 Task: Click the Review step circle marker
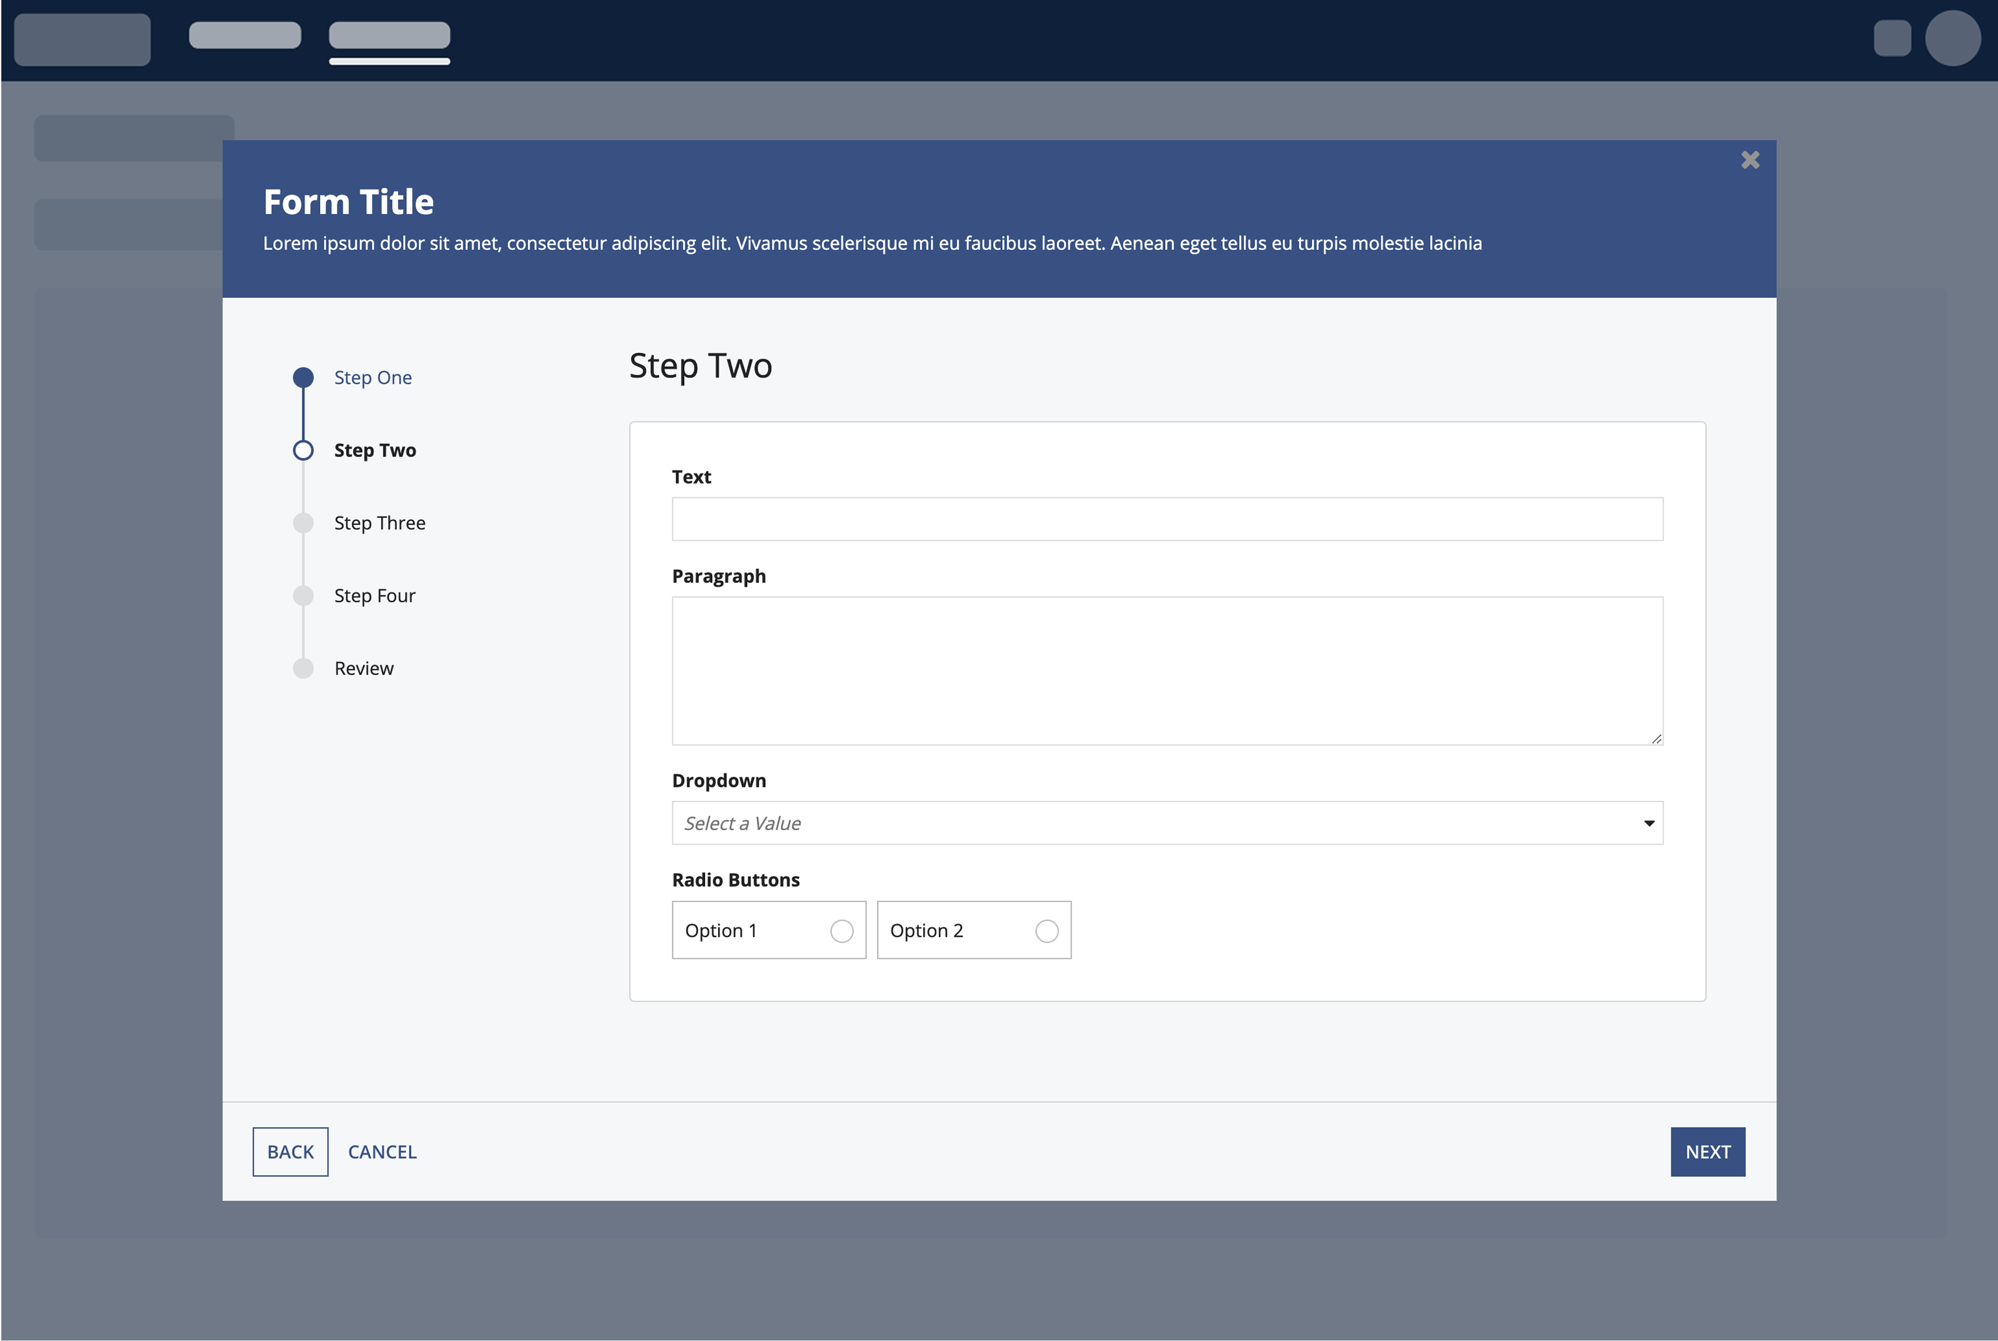click(x=302, y=668)
